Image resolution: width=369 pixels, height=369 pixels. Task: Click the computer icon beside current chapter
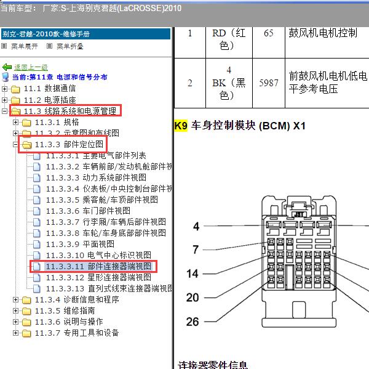[6, 77]
